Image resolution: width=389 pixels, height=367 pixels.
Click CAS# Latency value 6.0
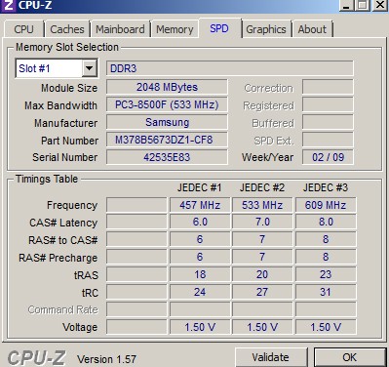pos(200,222)
